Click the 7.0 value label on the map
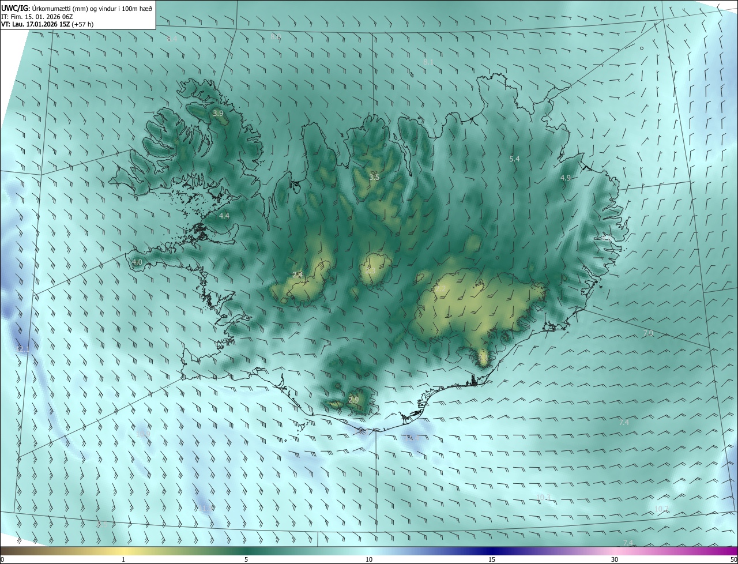The image size is (738, 564). coord(648,333)
